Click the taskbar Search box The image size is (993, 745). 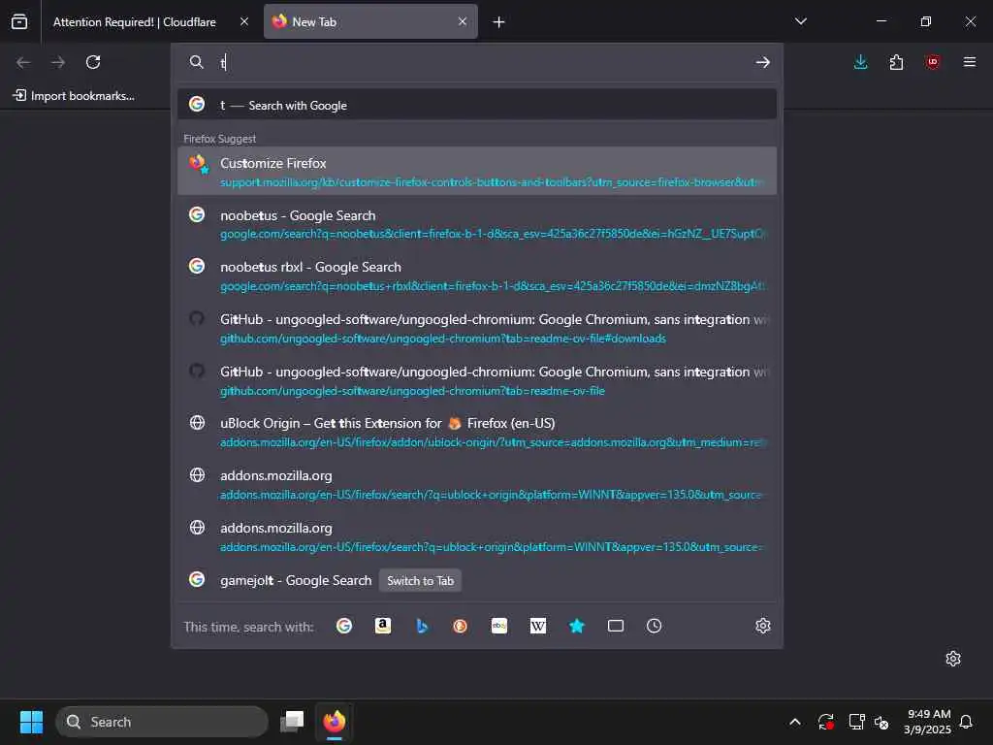pyautogui.click(x=162, y=722)
